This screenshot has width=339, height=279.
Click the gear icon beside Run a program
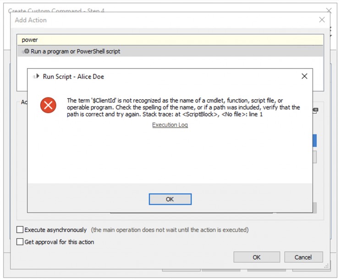[26, 51]
